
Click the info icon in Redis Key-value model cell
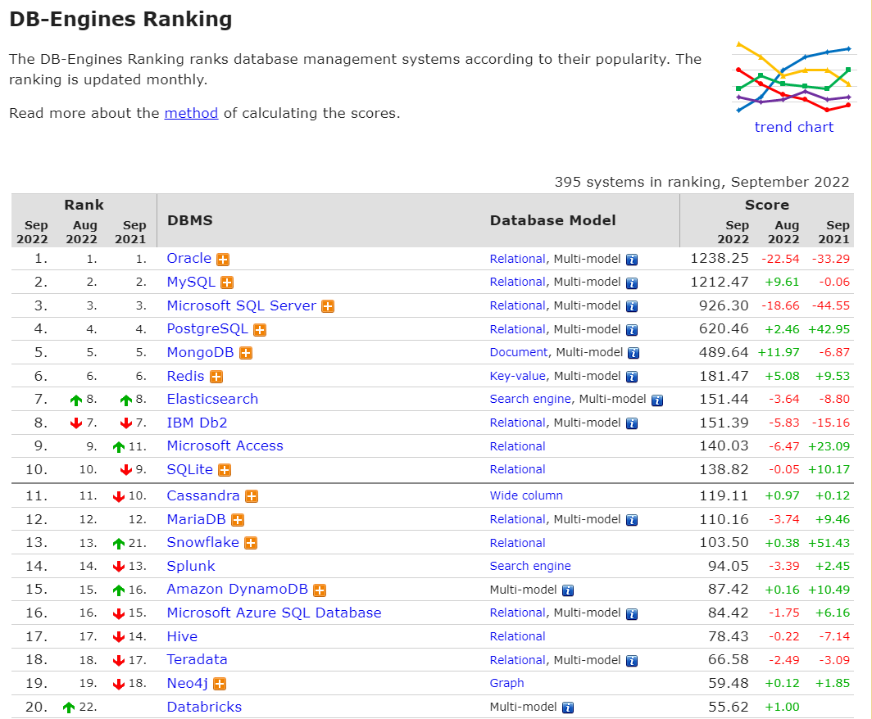click(632, 378)
